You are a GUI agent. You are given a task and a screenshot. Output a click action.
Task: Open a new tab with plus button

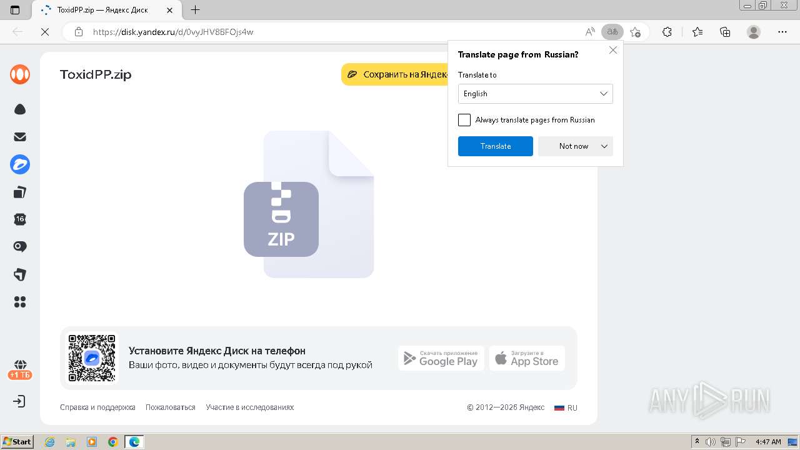click(196, 10)
